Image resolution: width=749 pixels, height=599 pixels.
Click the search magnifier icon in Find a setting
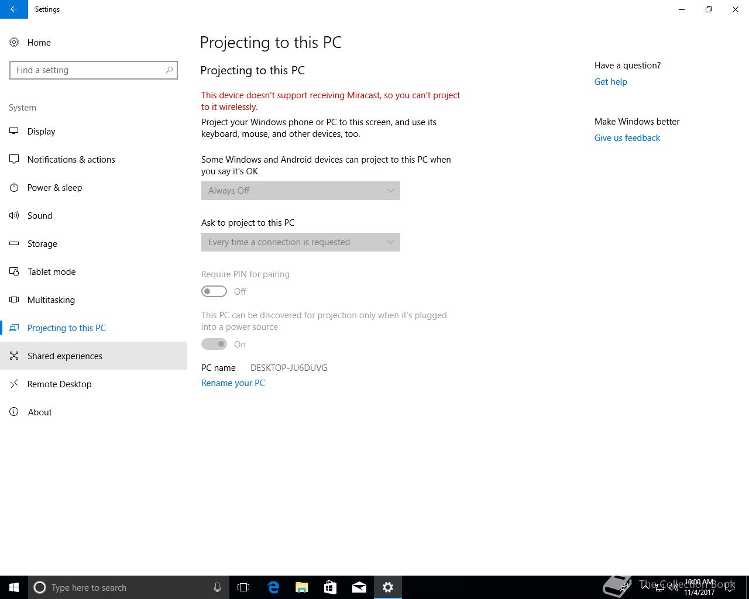coord(169,70)
